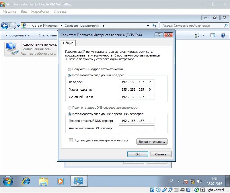230x193 pixels.
Task: Open recent pages dropdown arrow
Action: (x=18, y=26)
